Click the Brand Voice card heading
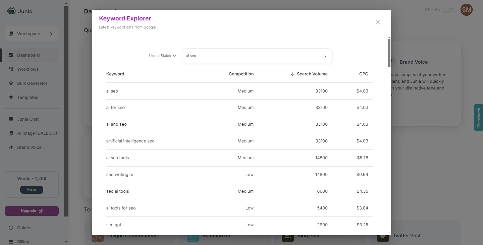 414,62
